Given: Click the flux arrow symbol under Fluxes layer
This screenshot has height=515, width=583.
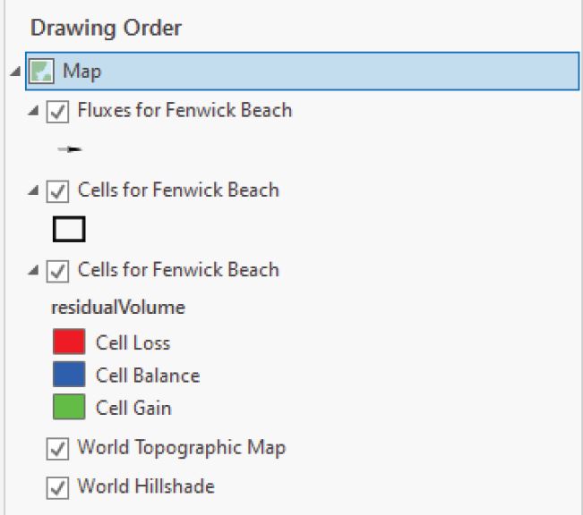Looking at the screenshot, I should (70, 149).
